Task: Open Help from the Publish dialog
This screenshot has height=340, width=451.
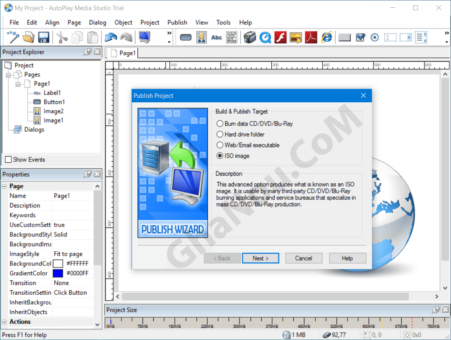Action: [x=348, y=258]
